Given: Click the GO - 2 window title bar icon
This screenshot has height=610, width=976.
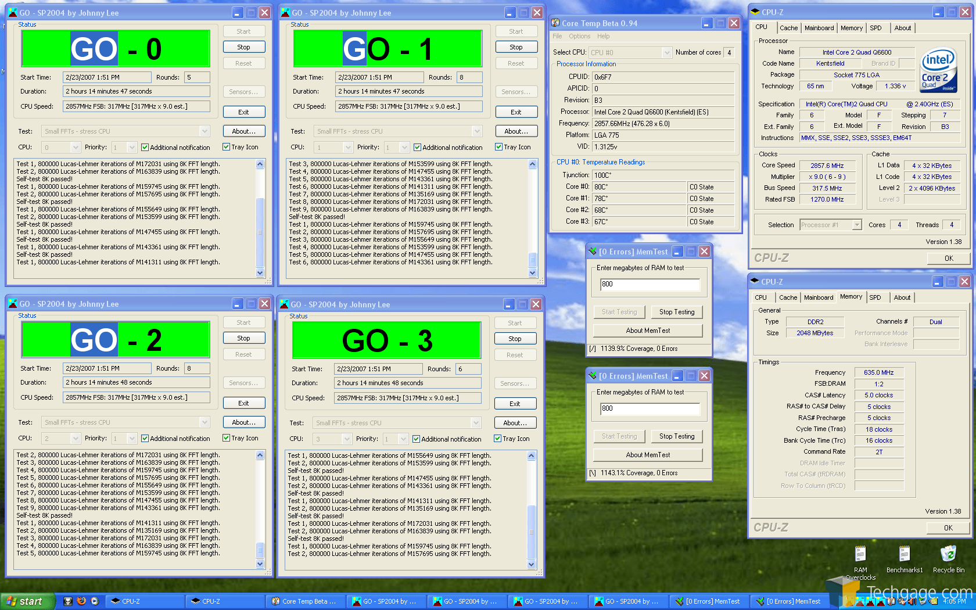Looking at the screenshot, I should tap(13, 303).
